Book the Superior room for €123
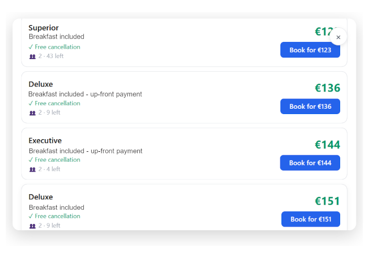Screen dimensions: 370x259 coord(310,50)
